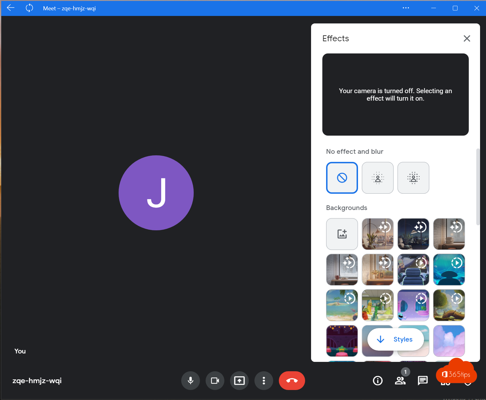Select the No effect option
The image size is (486, 400).
pyautogui.click(x=342, y=177)
